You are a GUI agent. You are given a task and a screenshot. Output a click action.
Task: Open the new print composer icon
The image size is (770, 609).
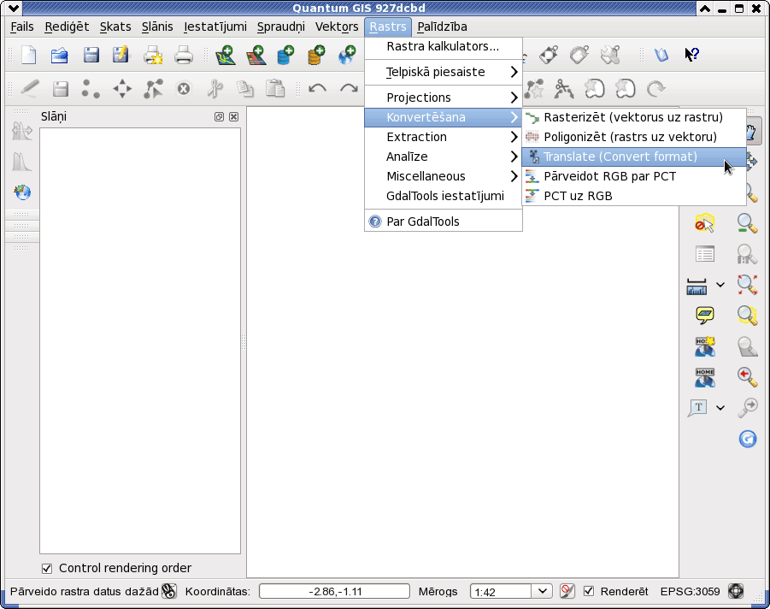click(153, 55)
